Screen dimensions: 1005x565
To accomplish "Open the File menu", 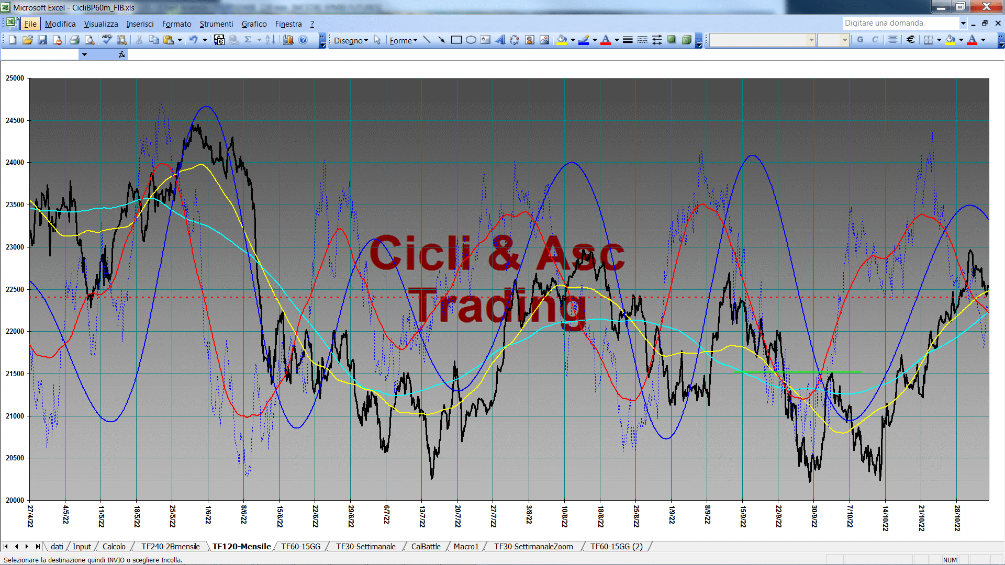I will [30, 24].
